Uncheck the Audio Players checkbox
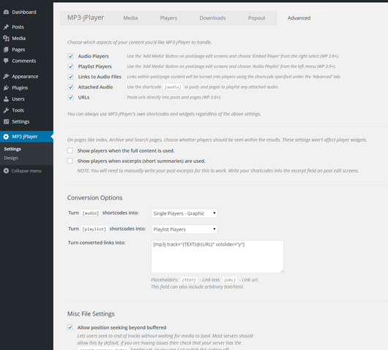Image resolution: width=388 pixels, height=350 pixels. coord(70,56)
